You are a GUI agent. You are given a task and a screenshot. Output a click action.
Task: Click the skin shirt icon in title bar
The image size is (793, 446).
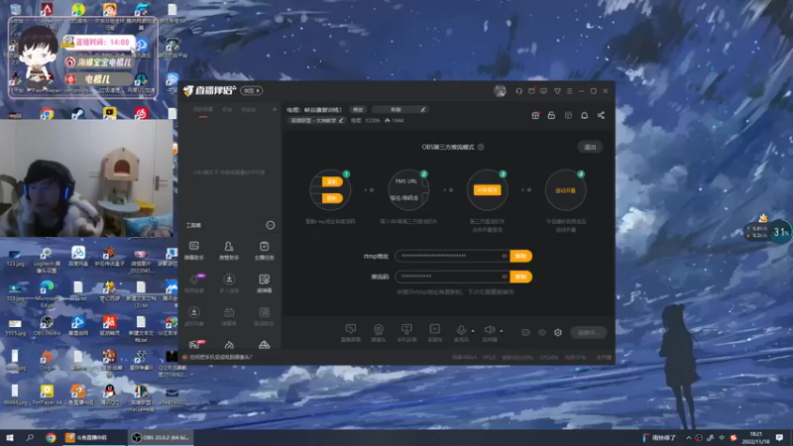tap(557, 91)
